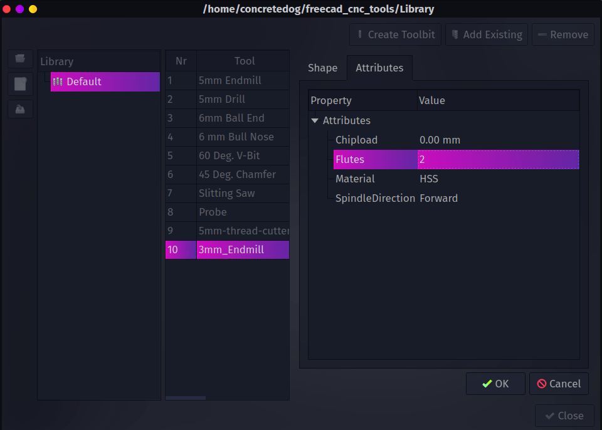Click the Cancel button
The width and height of the screenshot is (602, 430).
coord(559,384)
